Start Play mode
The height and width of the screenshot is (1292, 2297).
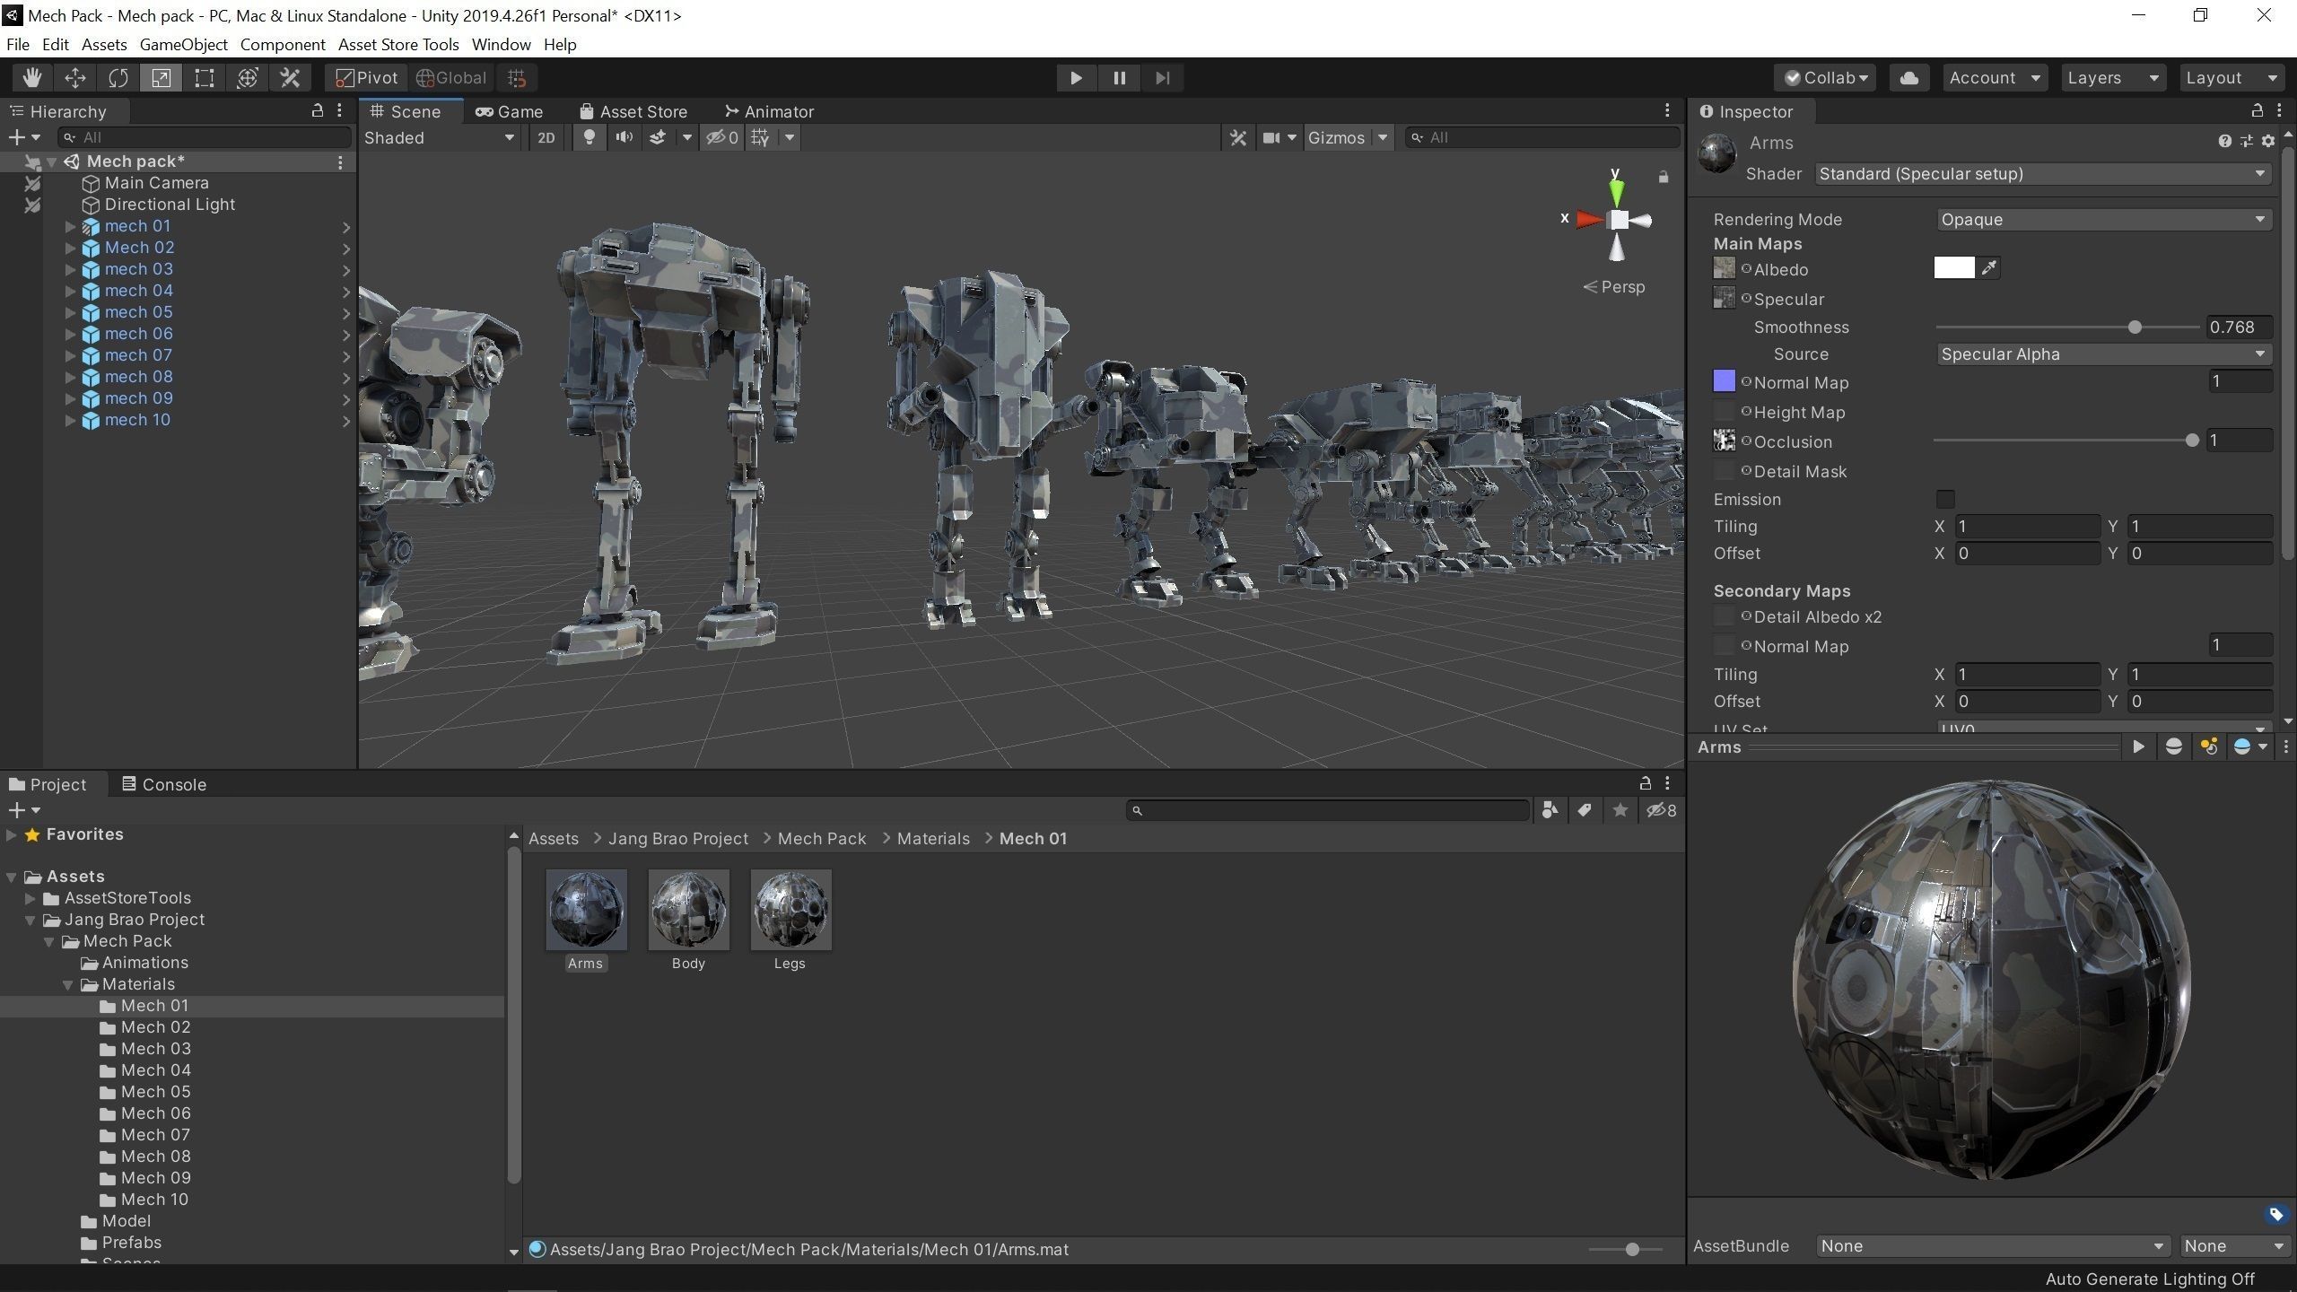1076,78
